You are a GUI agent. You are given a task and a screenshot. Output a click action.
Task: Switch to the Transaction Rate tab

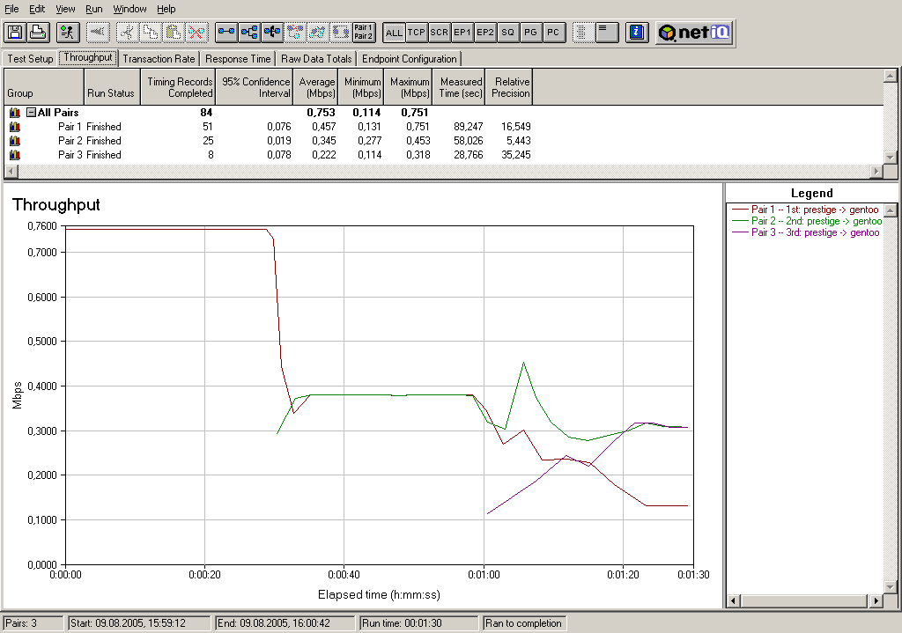point(159,59)
